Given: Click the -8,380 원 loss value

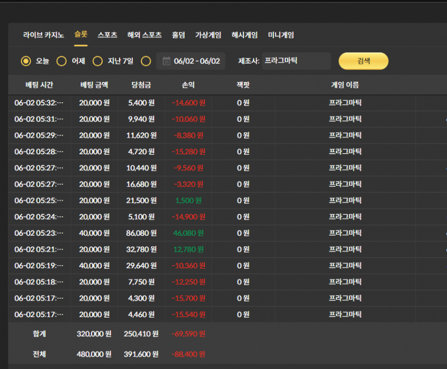Looking at the screenshot, I should tap(188, 135).
